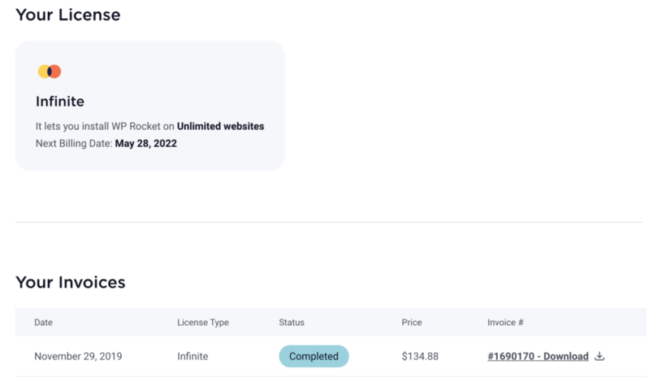Open the #1690170 - Download invoice link
Screen dimensions: 658x382
click(538, 356)
